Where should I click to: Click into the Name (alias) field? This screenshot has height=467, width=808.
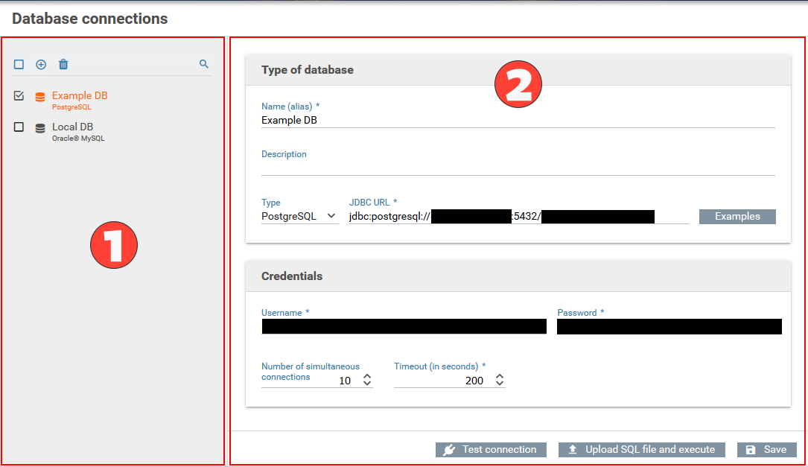pos(518,120)
